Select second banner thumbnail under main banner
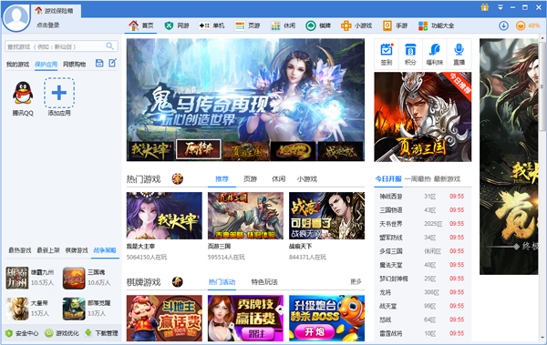 tap(199, 149)
